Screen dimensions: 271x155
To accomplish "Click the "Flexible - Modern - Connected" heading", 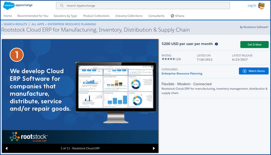I will 186,84.
